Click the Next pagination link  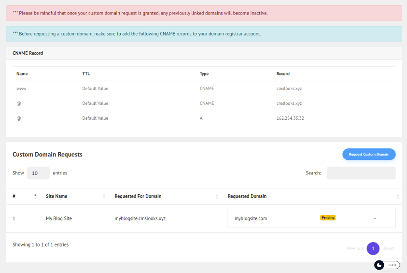tap(389, 248)
